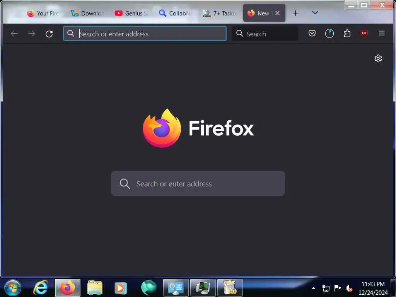The height and width of the screenshot is (297, 396).
Task: Open Windows Explorer folder from taskbar
Action: 95,288
